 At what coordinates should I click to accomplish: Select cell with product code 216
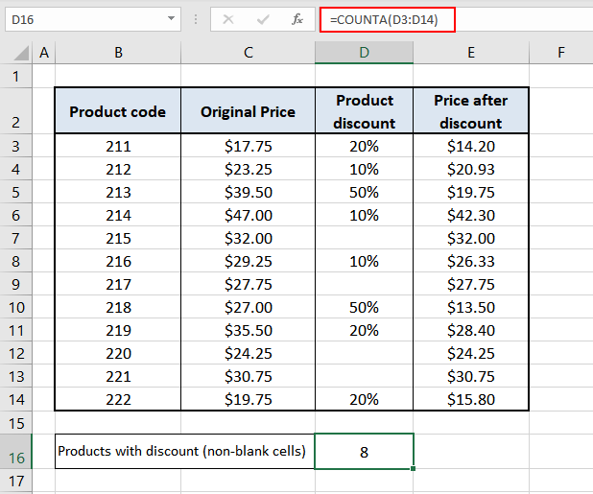point(118,261)
